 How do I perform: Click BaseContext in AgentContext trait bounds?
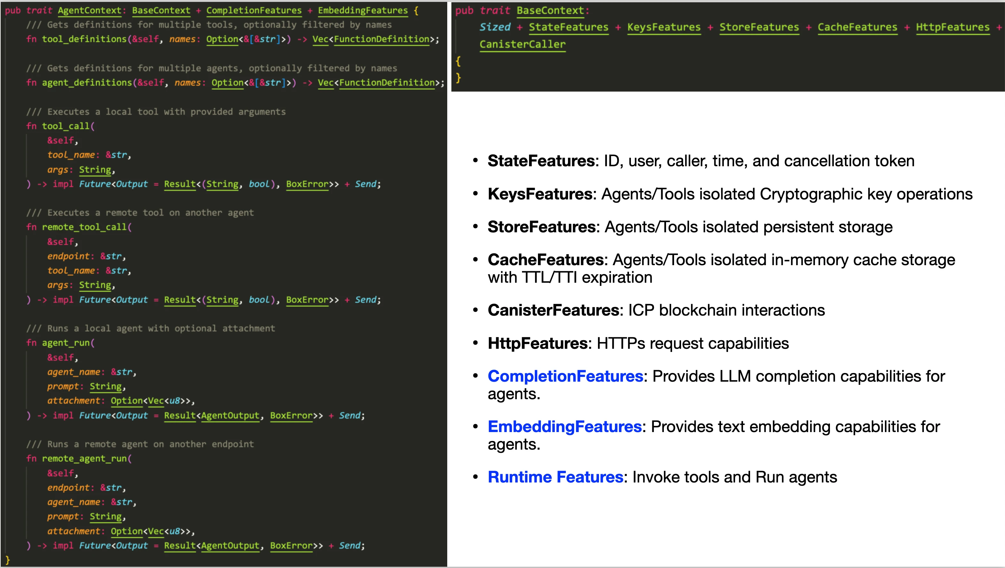pyautogui.click(x=161, y=10)
